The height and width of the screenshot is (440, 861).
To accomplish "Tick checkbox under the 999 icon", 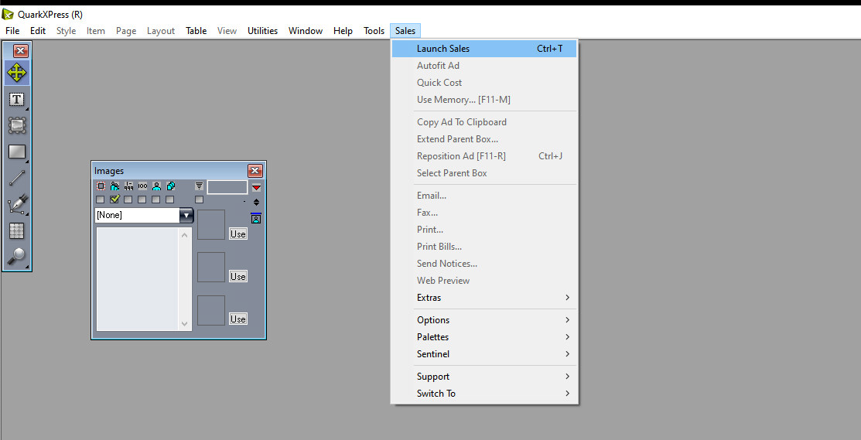I will click(128, 200).
